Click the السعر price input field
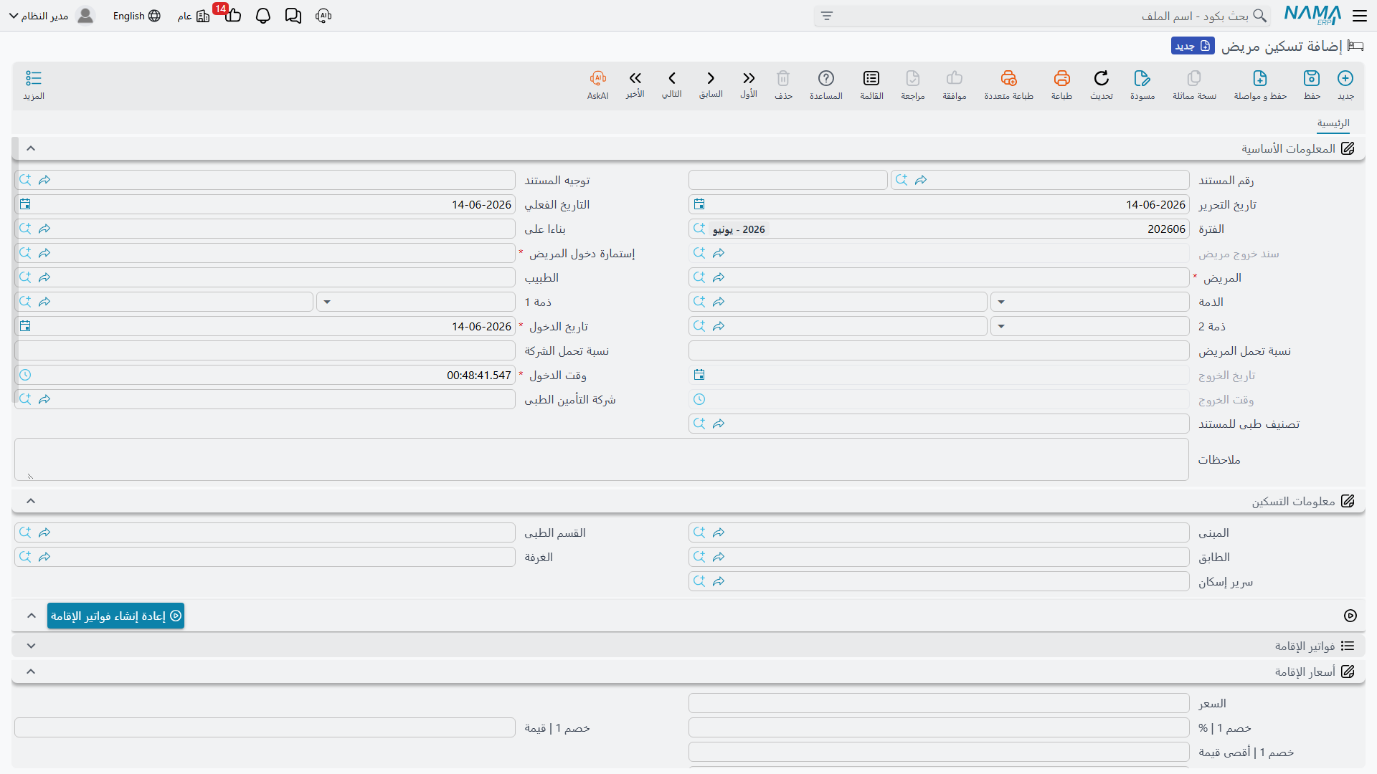The width and height of the screenshot is (1377, 774). pyautogui.click(x=939, y=703)
